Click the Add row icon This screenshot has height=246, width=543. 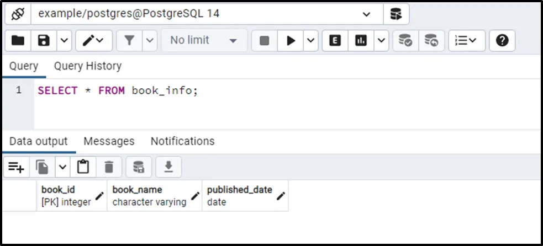point(17,167)
